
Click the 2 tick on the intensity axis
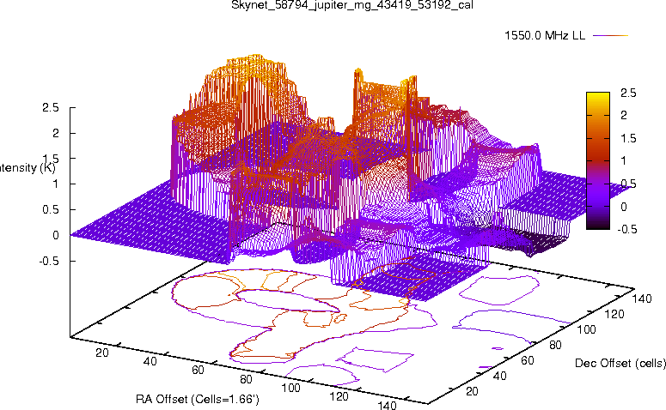(x=56, y=133)
